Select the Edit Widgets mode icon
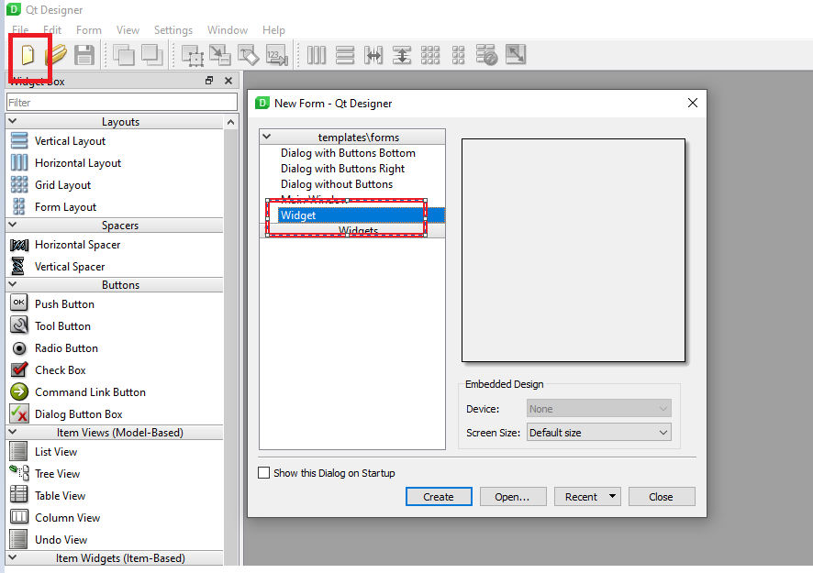This screenshot has width=813, height=573. 193,55
